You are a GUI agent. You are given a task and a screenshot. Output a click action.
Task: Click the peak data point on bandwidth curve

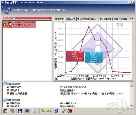coord(89,27)
